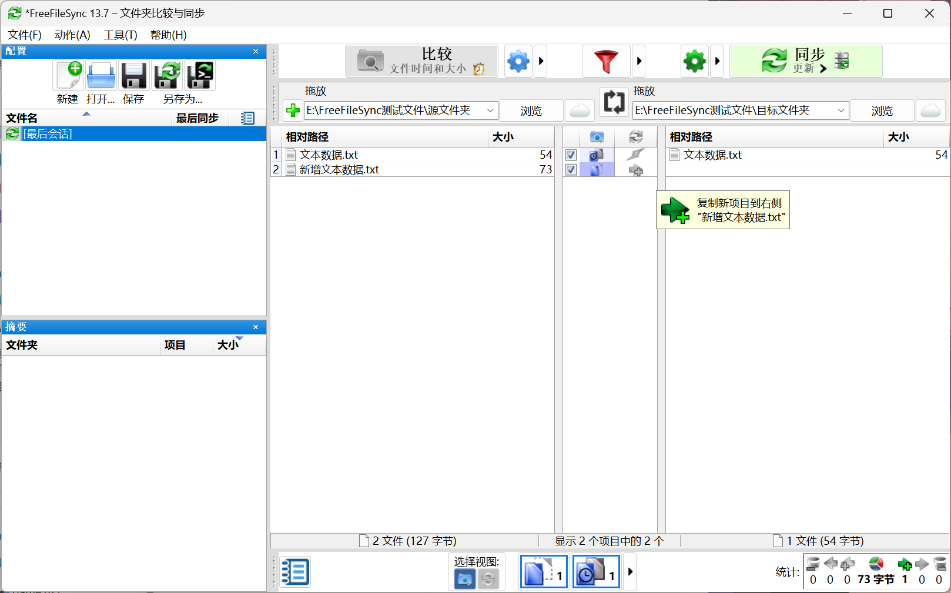Uncheck the checkbox for 新增文本数据.txt row
Screen dimensions: 951x593
[571, 170]
